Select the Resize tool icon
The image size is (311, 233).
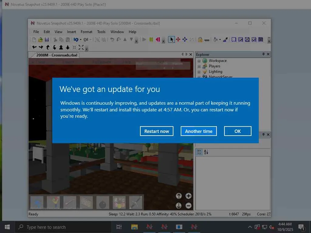pos(185,39)
